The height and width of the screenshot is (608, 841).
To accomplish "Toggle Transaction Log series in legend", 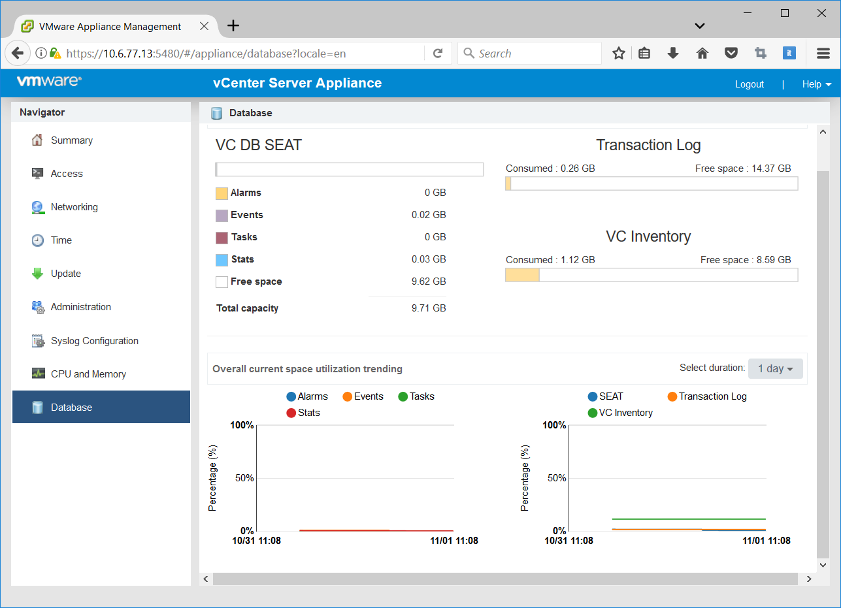I will point(707,396).
